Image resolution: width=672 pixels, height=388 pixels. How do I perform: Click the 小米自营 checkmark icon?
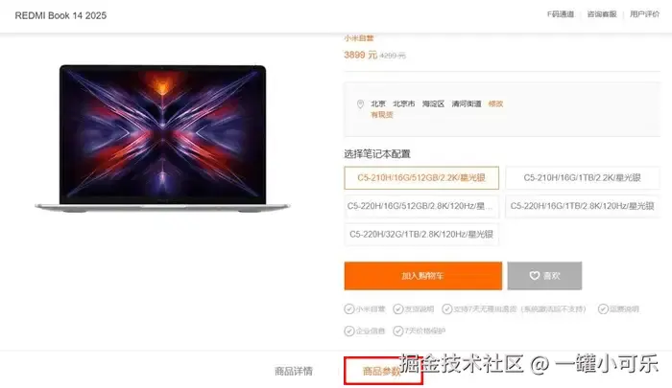348,308
